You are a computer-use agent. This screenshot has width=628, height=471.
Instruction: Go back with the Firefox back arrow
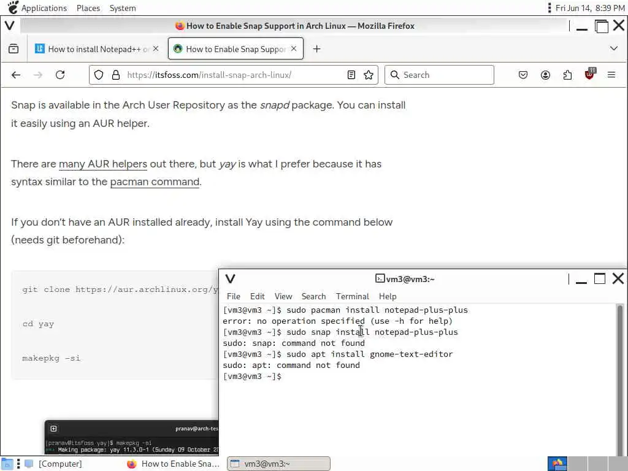[x=16, y=75]
